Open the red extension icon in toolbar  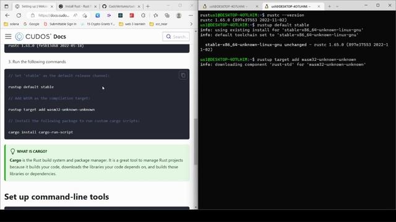click(132, 15)
